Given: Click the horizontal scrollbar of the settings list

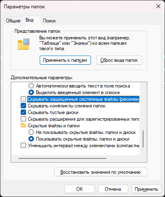Looking at the screenshot, I should pyautogui.click(x=62, y=158).
